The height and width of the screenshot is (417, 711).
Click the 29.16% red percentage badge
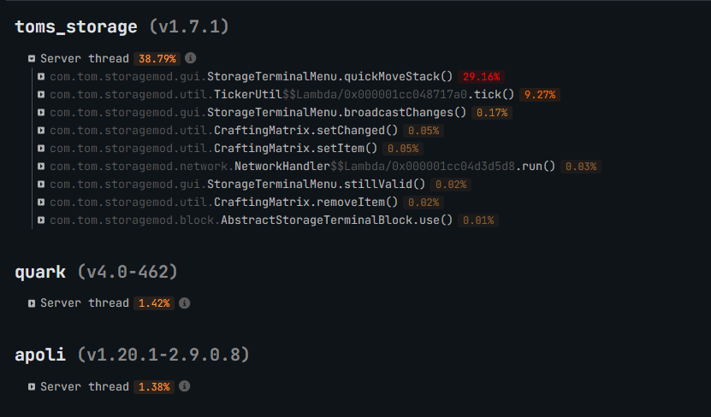[x=481, y=77]
